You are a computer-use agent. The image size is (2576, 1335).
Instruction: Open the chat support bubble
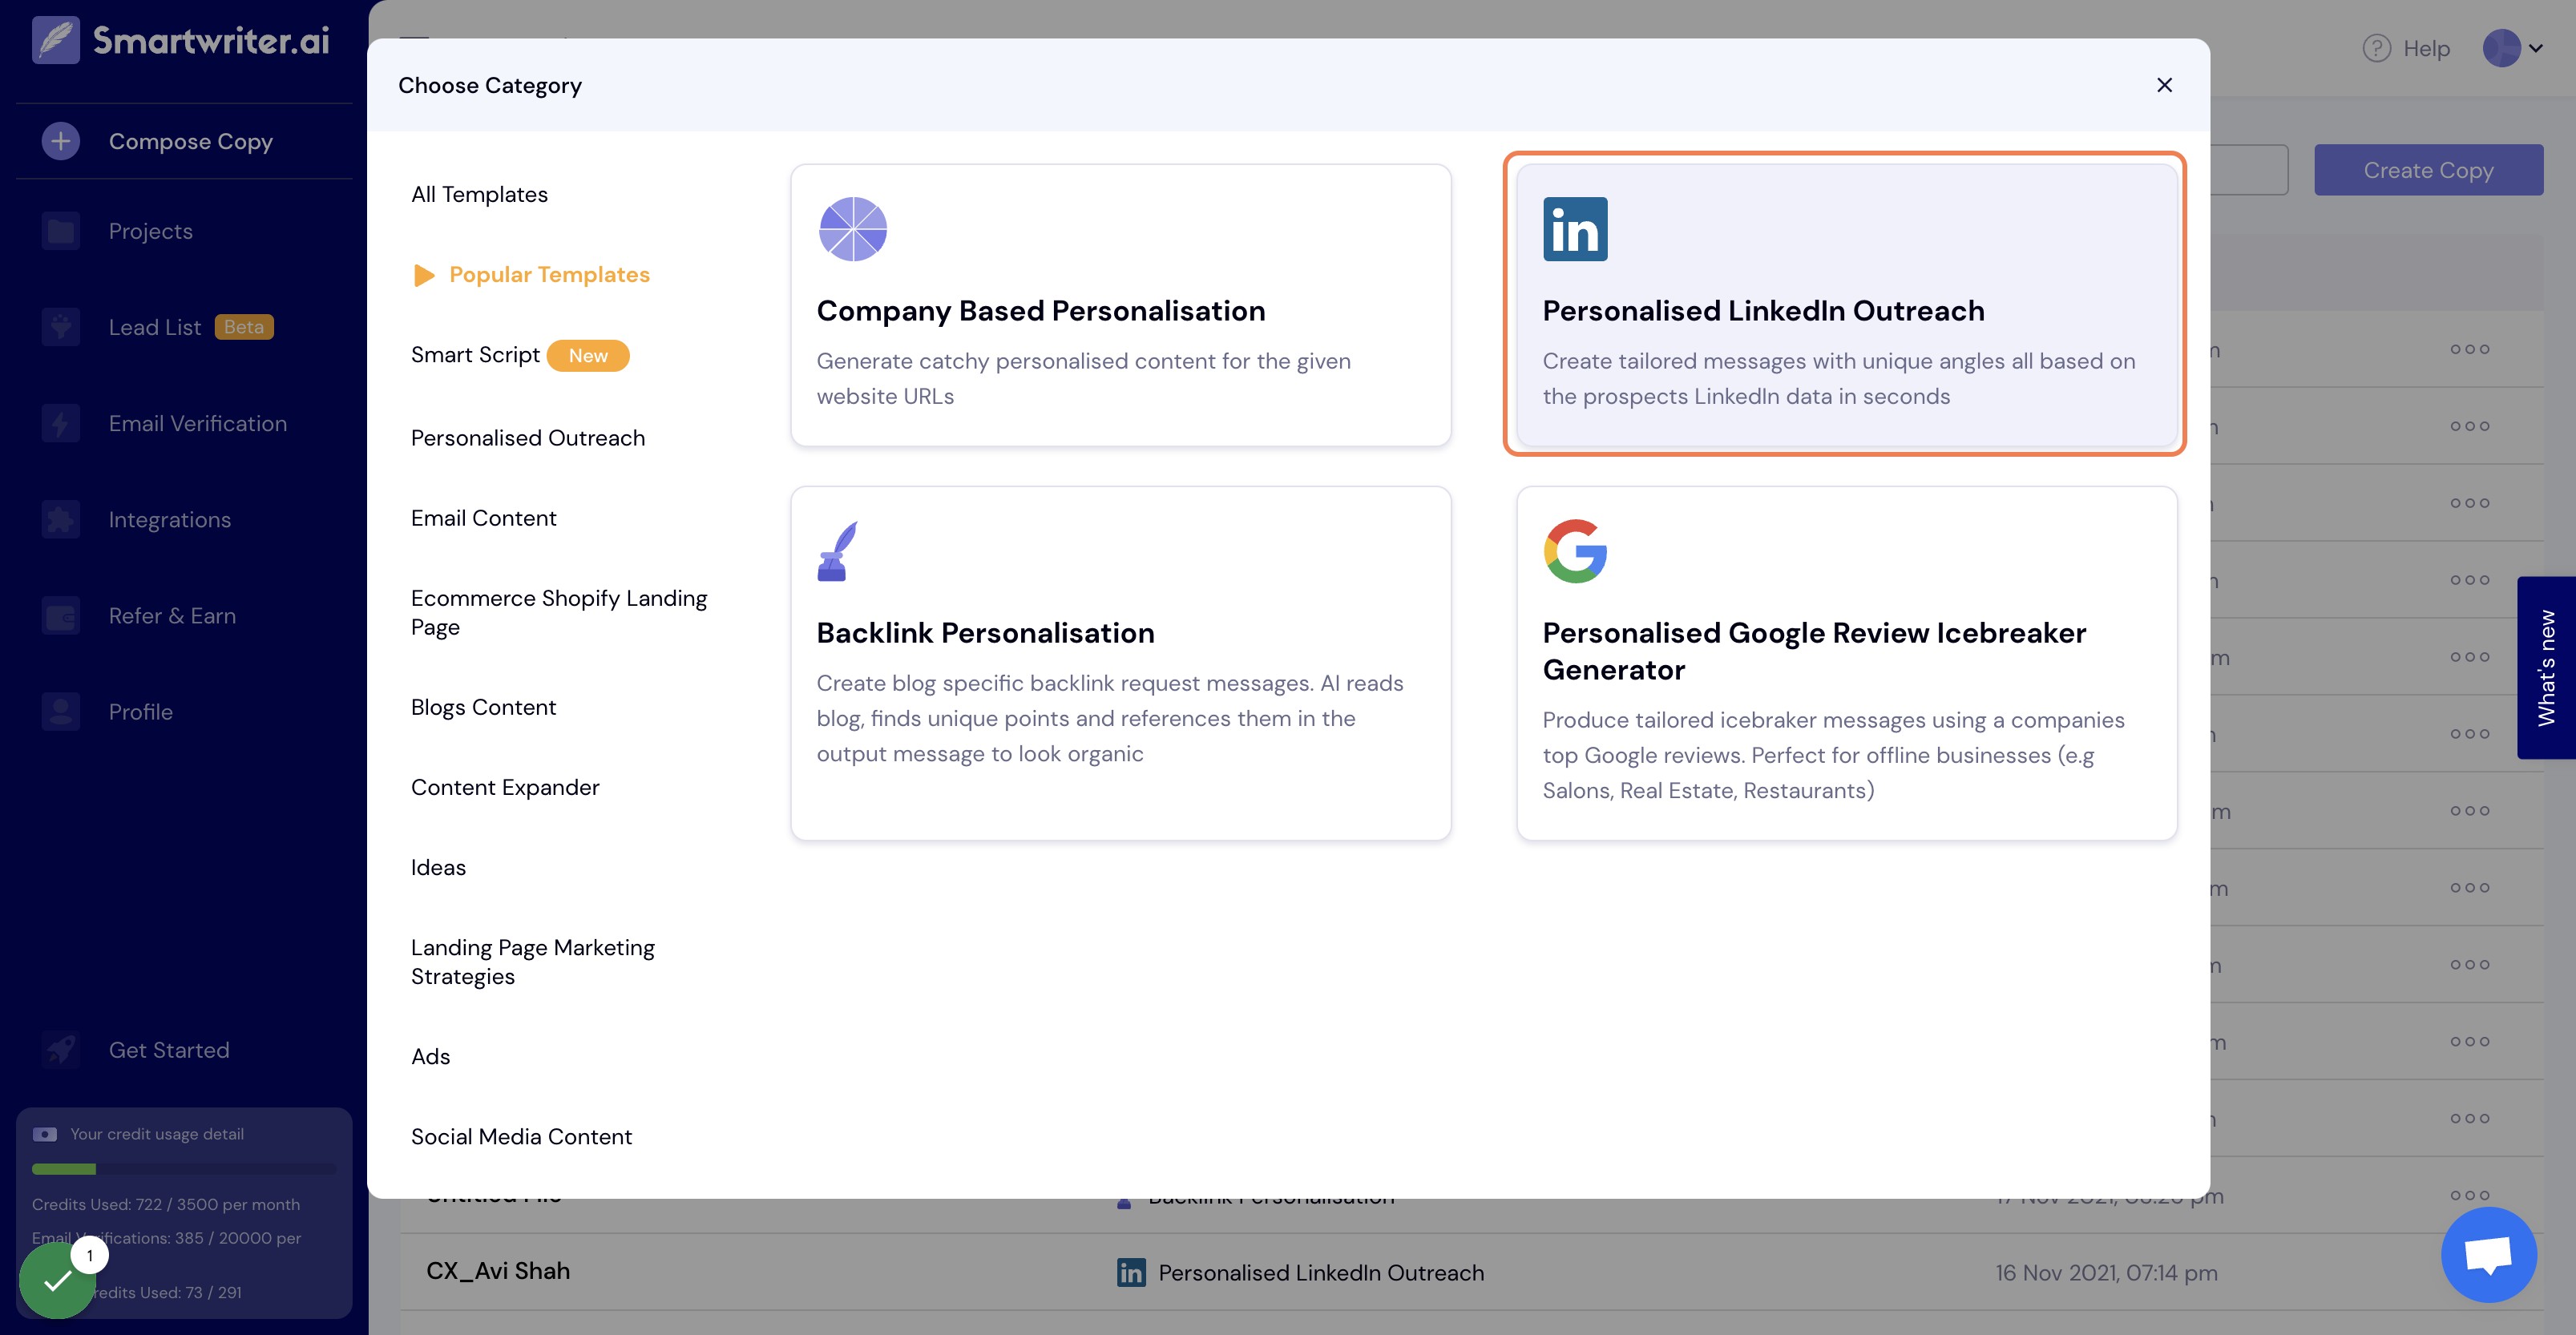pos(2488,1254)
